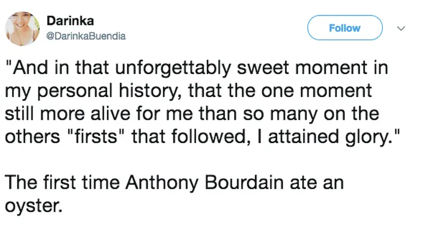Open the @DarinkaBuendia handle link
Viewport: 423px width, 235px height.
[x=86, y=36]
